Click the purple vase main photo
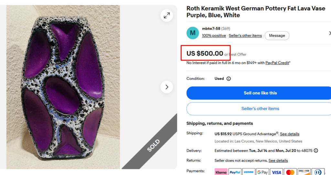The width and height of the screenshot is (331, 175). 63,87
